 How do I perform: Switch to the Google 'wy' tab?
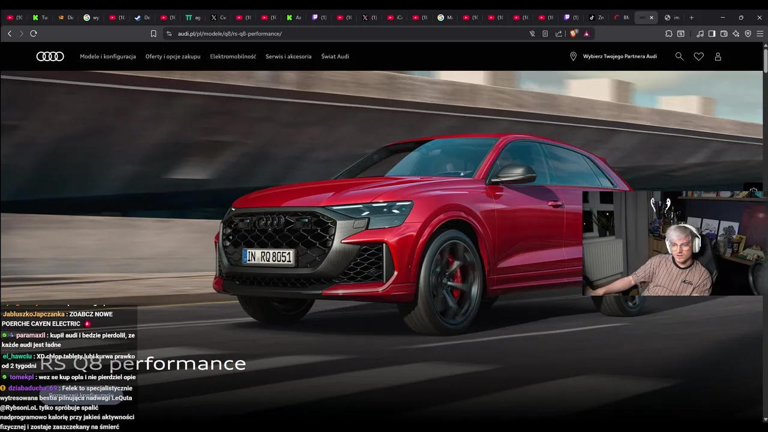[x=91, y=17]
